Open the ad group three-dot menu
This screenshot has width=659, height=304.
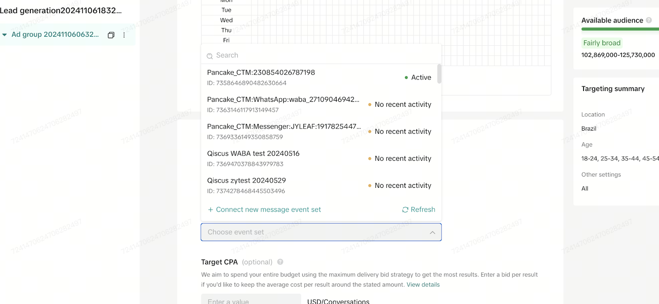(124, 35)
